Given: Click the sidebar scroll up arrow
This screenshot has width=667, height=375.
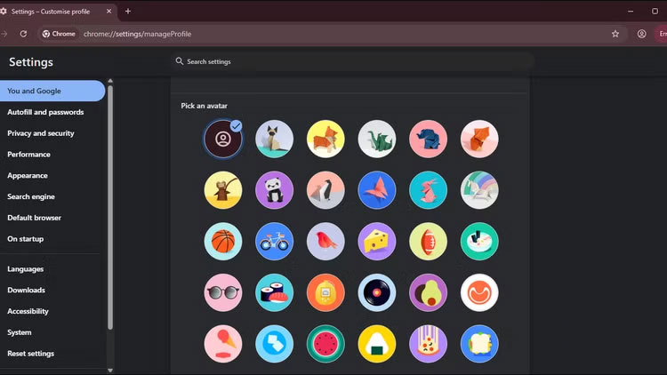Looking at the screenshot, I should (x=110, y=81).
